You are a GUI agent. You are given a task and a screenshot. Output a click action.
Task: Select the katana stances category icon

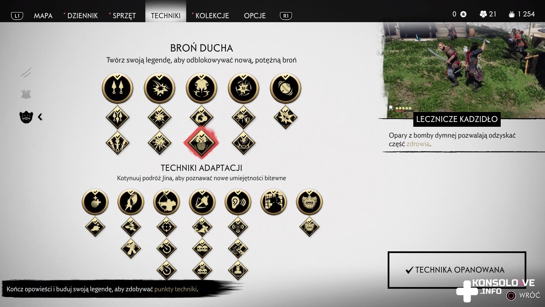point(26,72)
